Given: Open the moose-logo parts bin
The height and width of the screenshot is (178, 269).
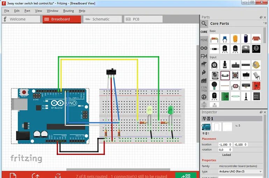Looking at the screenshot, I should (x=204, y=64).
